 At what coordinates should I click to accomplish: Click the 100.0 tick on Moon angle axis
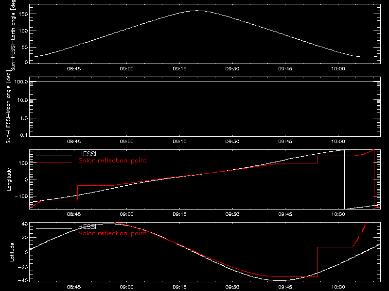21,81
